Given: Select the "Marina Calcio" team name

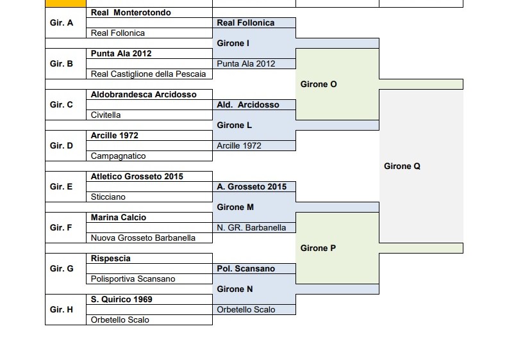Looking at the screenshot, I should [119, 218].
